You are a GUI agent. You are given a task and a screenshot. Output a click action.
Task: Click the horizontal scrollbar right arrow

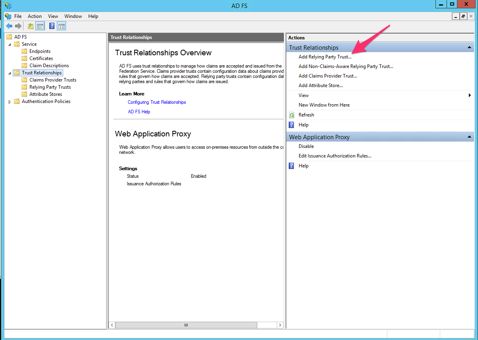(x=280, y=325)
